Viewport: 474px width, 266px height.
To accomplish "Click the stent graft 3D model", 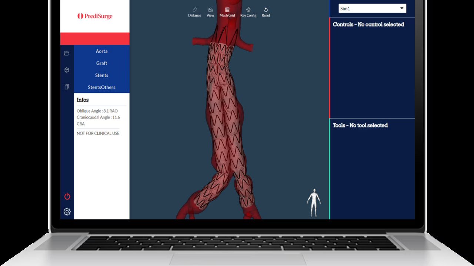I will click(226, 122).
